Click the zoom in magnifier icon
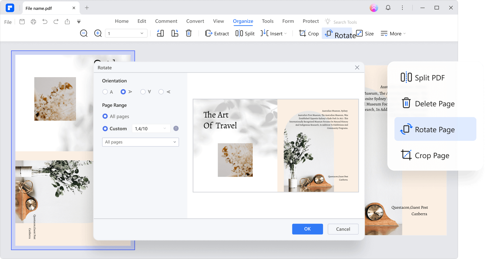Viewport: 485px width, 259px height. click(98, 33)
